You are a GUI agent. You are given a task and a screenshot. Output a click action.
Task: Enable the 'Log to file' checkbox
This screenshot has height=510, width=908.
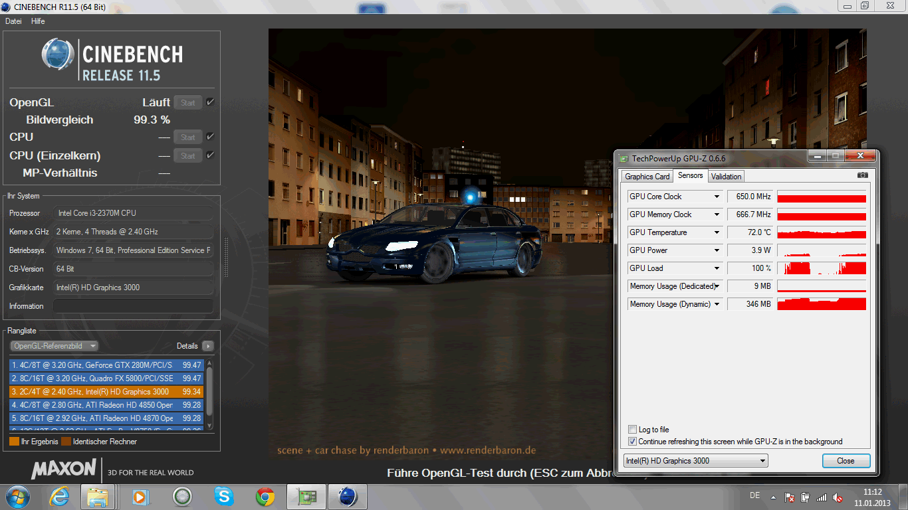(632, 430)
